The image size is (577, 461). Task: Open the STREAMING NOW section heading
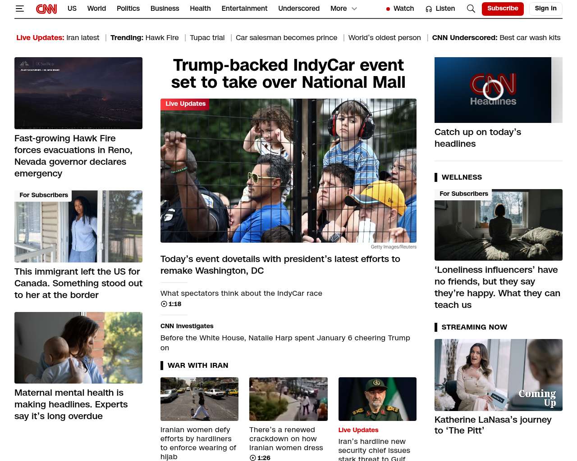[x=474, y=327]
